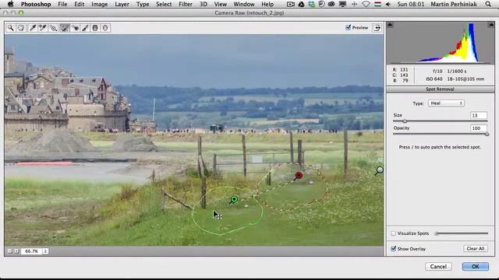Uncheck the Show Overlay checkbox
The width and height of the screenshot is (499, 280).
(x=393, y=249)
